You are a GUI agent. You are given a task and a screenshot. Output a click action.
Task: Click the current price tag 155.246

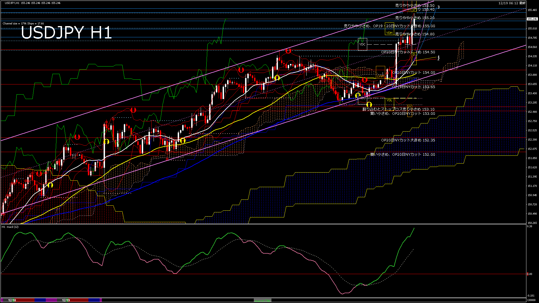coord(532,19)
